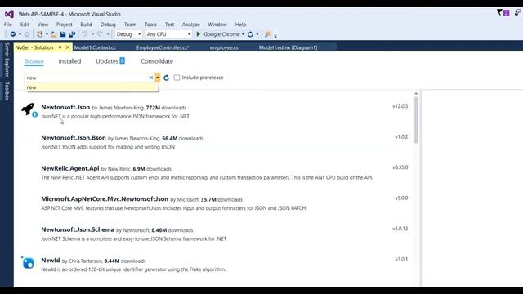The width and height of the screenshot is (523, 294).
Task: Close the NuGet - Solution tab
Action: 68,47
